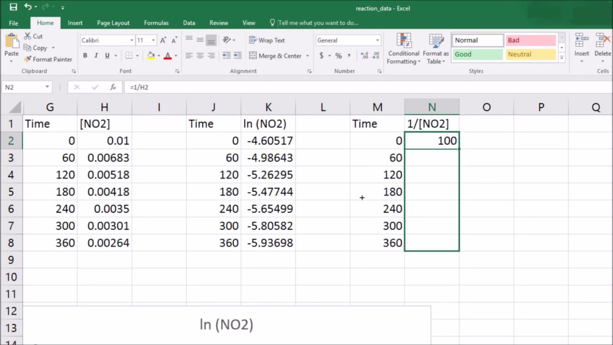Bottom align cell contents
This screenshot has height=345, width=613.
point(211,40)
